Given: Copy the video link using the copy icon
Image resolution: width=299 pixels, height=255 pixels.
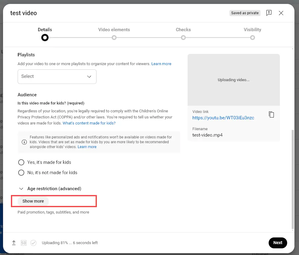Looking at the screenshot, I should tap(271, 114).
